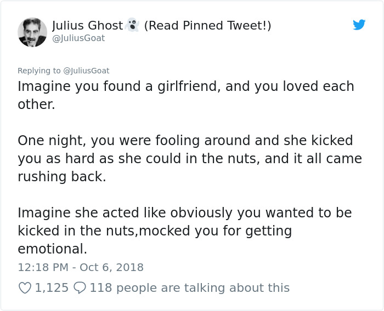Click the "other." word ending the first paragraph
Image resolution: width=384 pixels, height=311 pixels.
click(x=36, y=105)
